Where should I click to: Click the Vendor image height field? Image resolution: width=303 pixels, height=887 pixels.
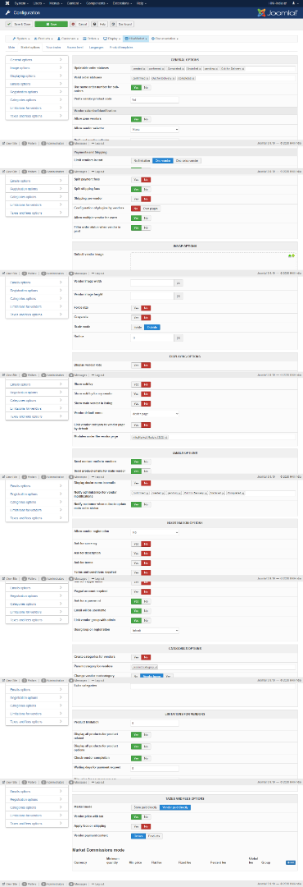pyautogui.click(x=151, y=296)
